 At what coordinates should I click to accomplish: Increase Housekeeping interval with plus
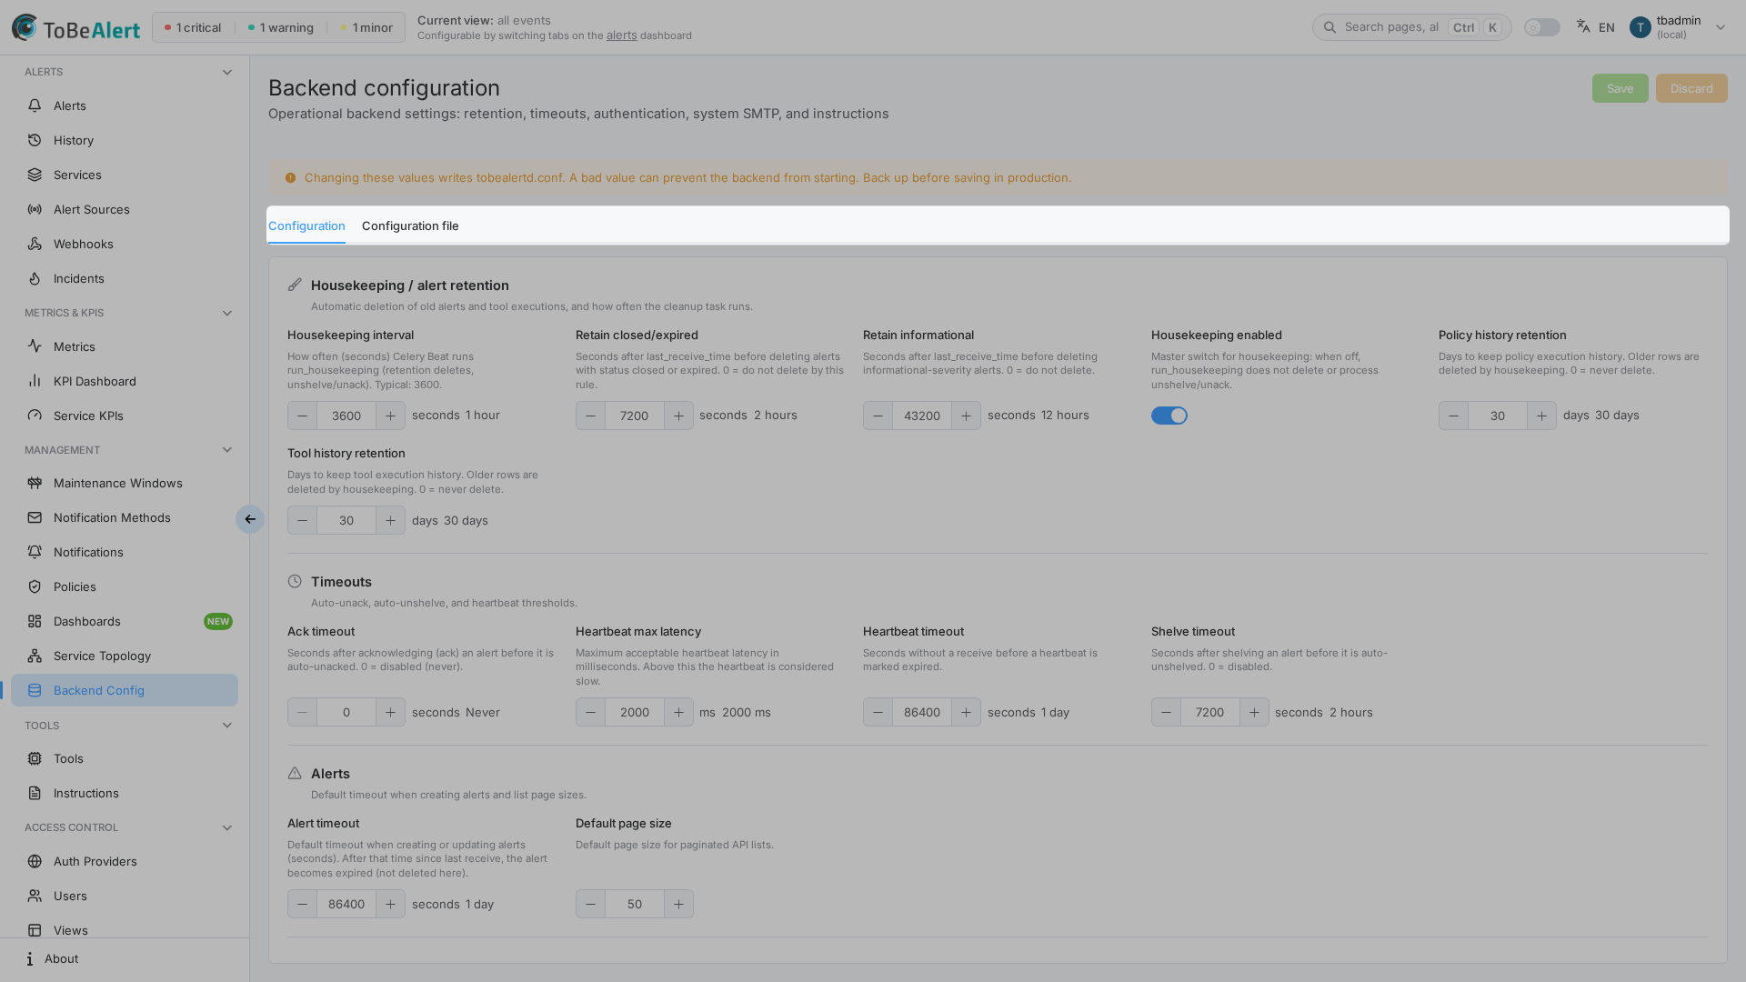click(390, 416)
